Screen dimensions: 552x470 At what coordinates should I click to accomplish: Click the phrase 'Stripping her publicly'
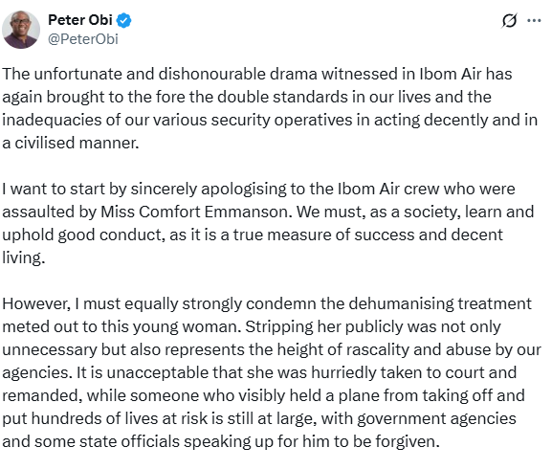294,326
